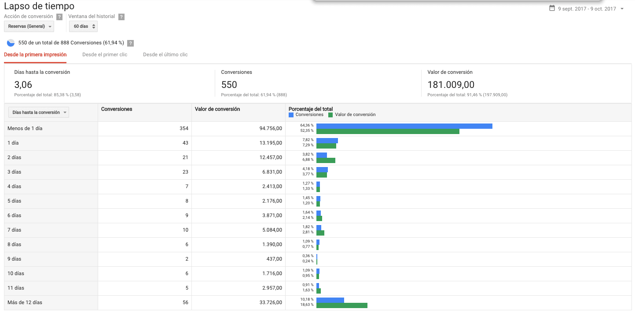The height and width of the screenshot is (316, 635).
Task: Select Desde la primera impresión tab
Action: click(35, 54)
